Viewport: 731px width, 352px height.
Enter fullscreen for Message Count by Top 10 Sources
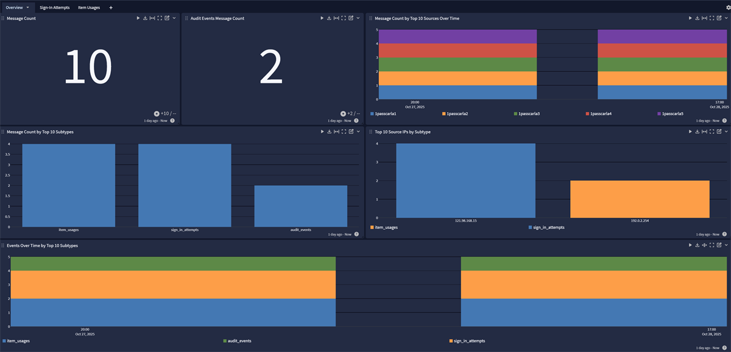point(712,18)
